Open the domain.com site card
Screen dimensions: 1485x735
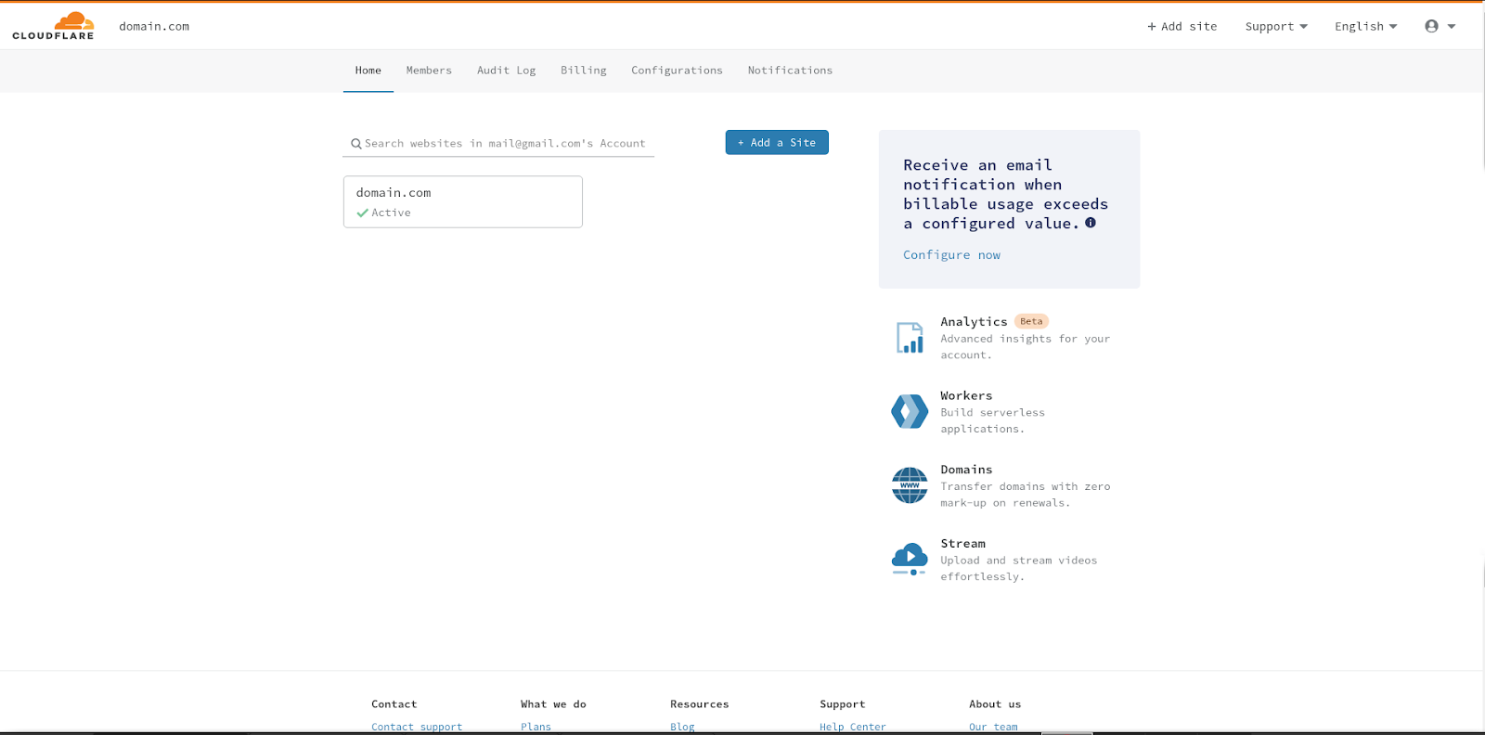[463, 201]
